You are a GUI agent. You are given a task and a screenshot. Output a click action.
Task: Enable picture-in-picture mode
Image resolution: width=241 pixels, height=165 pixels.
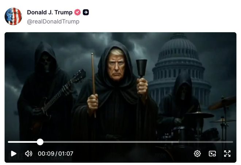[x=212, y=153]
